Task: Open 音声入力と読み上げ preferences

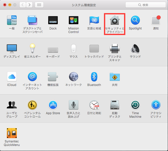Action: click(x=74, y=105)
